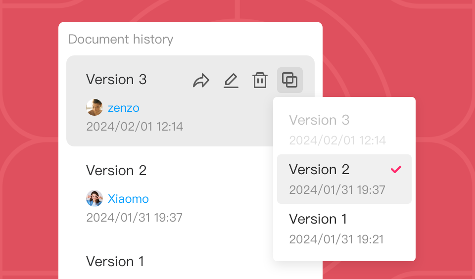Image resolution: width=475 pixels, height=279 pixels.
Task: Click the disabled Version 3 dropdown entry
Action: (x=319, y=120)
